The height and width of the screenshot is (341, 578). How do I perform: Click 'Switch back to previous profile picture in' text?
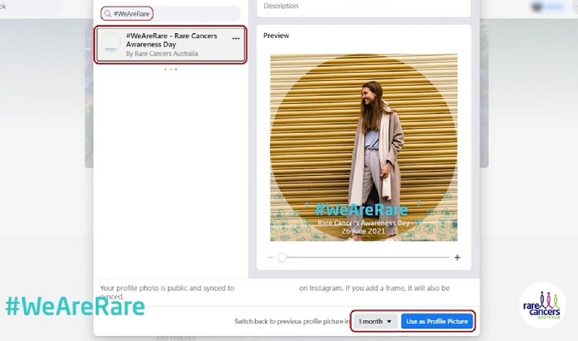coord(291,321)
